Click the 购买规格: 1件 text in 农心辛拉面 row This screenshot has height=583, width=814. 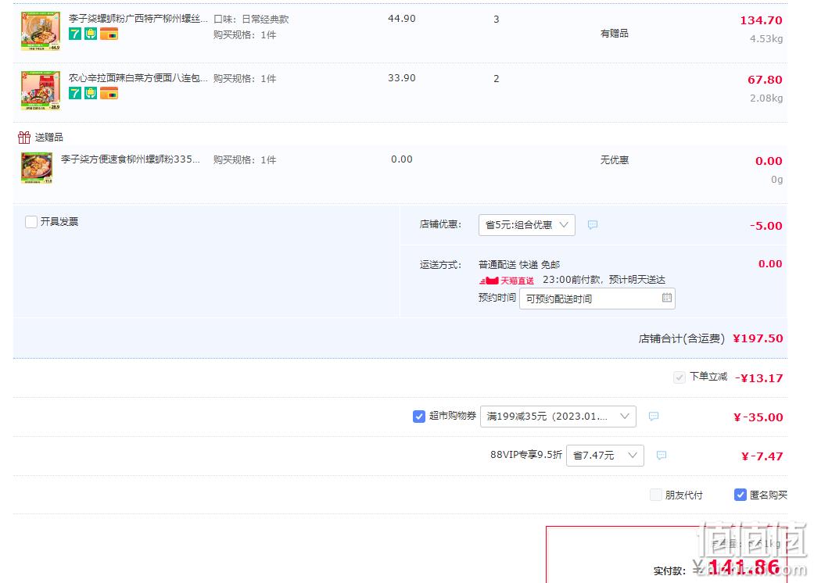coord(245,78)
